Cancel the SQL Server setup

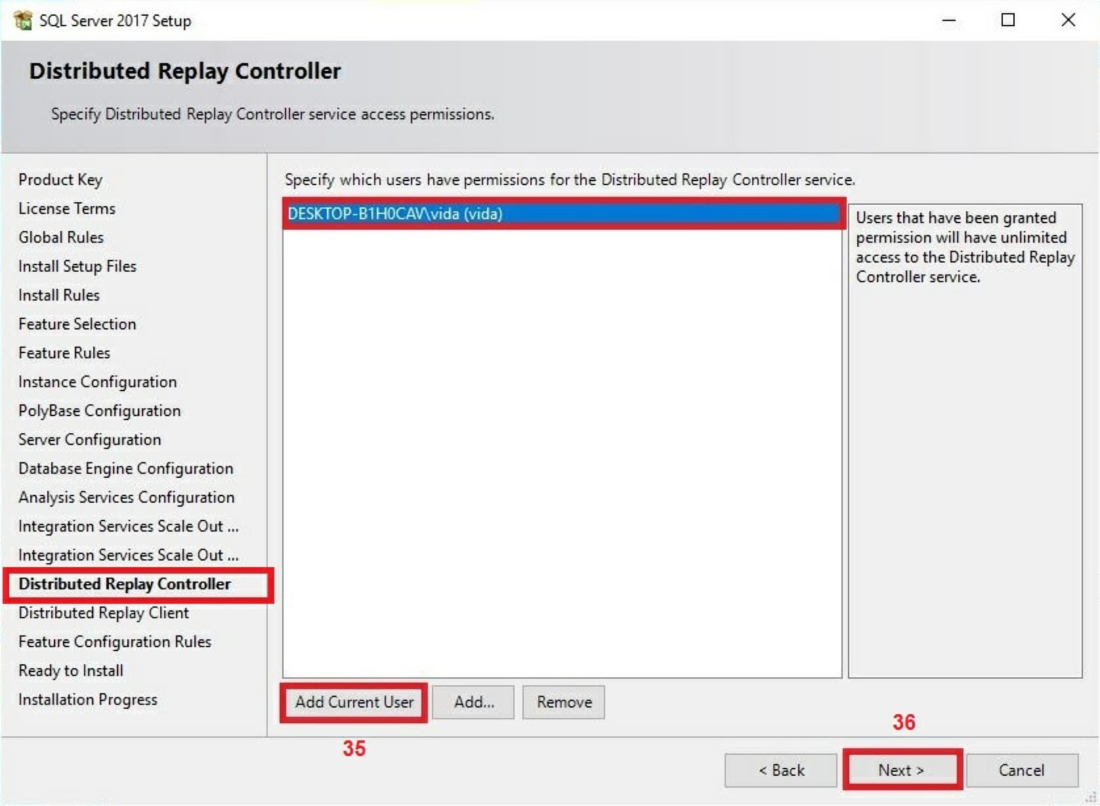pos(1022,770)
